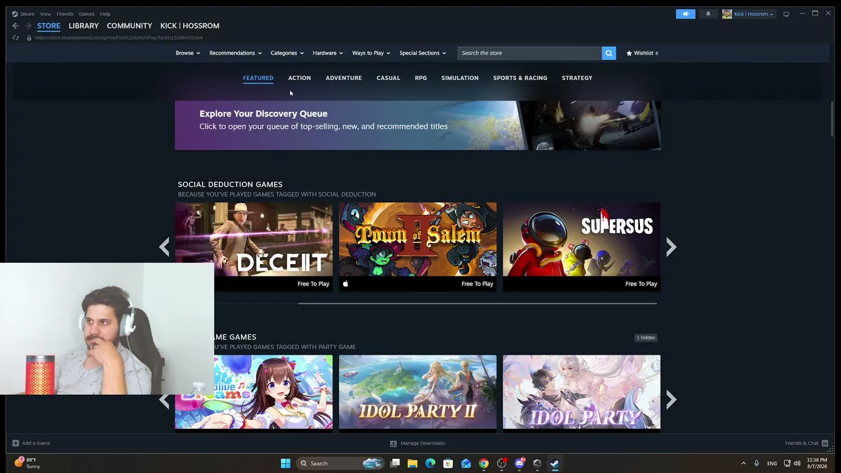The width and height of the screenshot is (841, 473).
Task: Switch to the Action genre tab
Action: (300, 78)
